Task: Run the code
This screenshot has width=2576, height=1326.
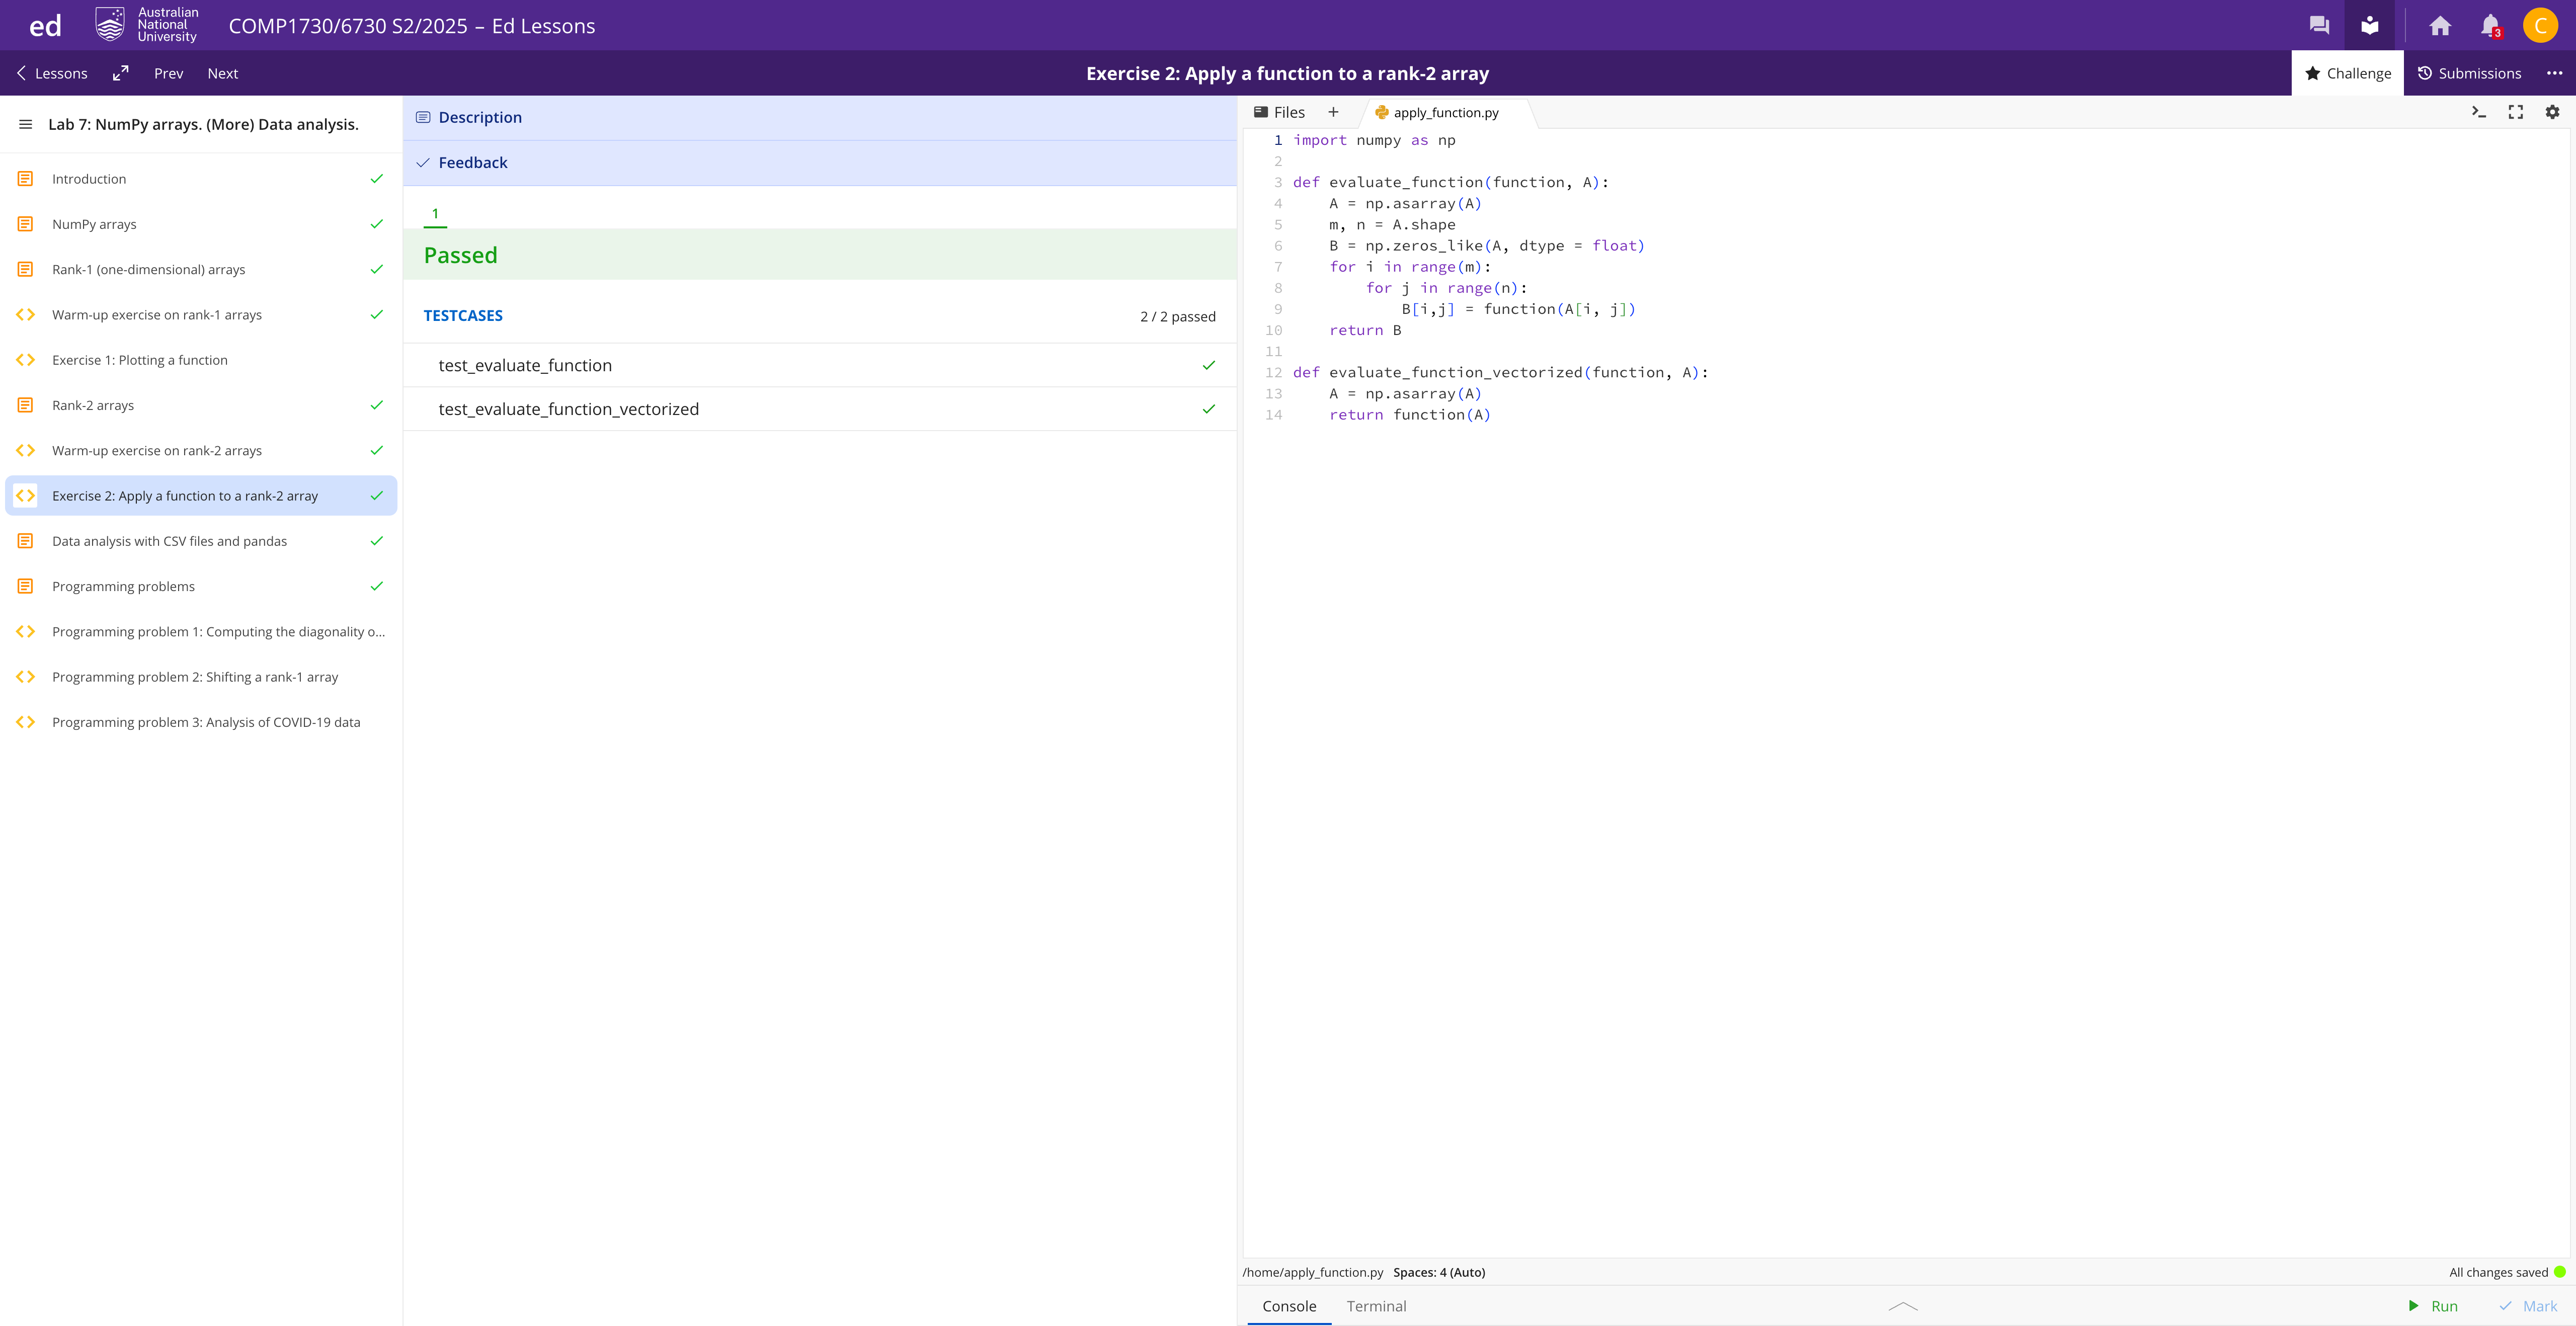Action: click(2432, 1306)
